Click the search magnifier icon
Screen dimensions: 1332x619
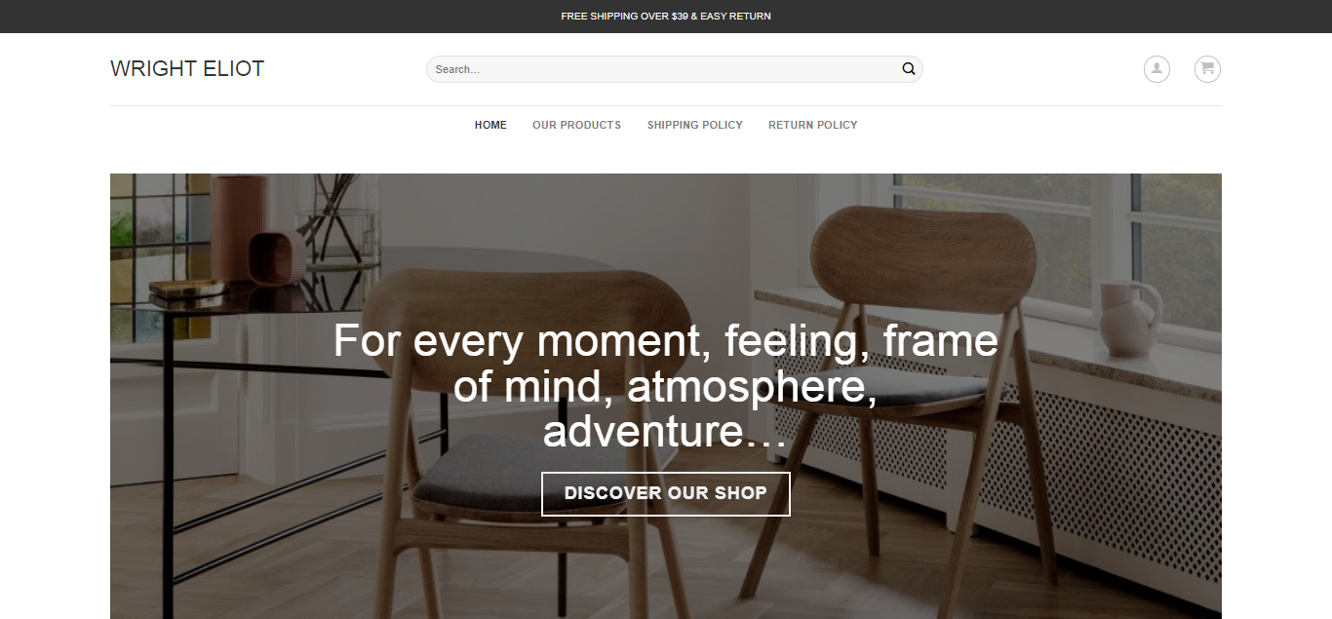pyautogui.click(x=908, y=69)
